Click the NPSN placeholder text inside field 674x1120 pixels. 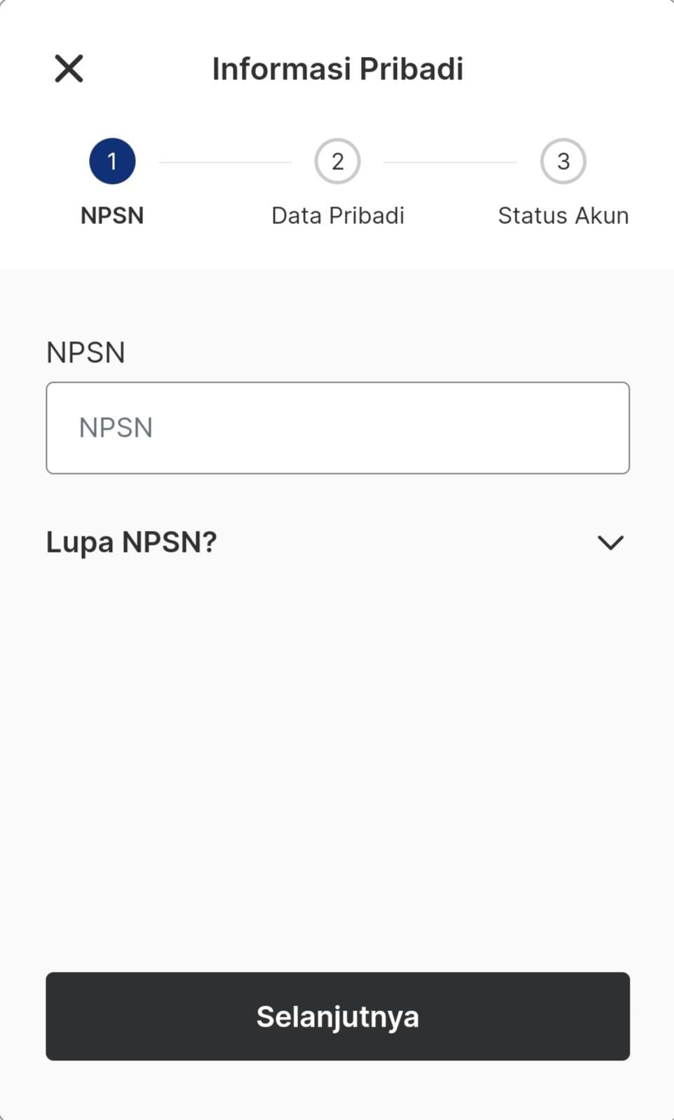click(x=116, y=428)
